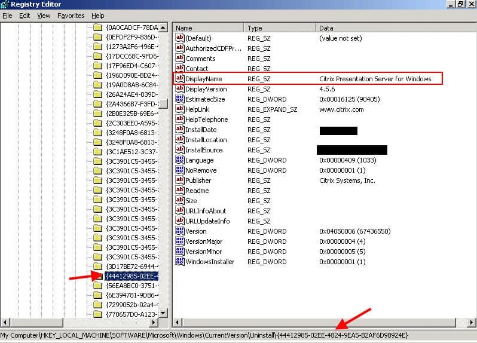Click the Comments value string icon

pos(180,58)
